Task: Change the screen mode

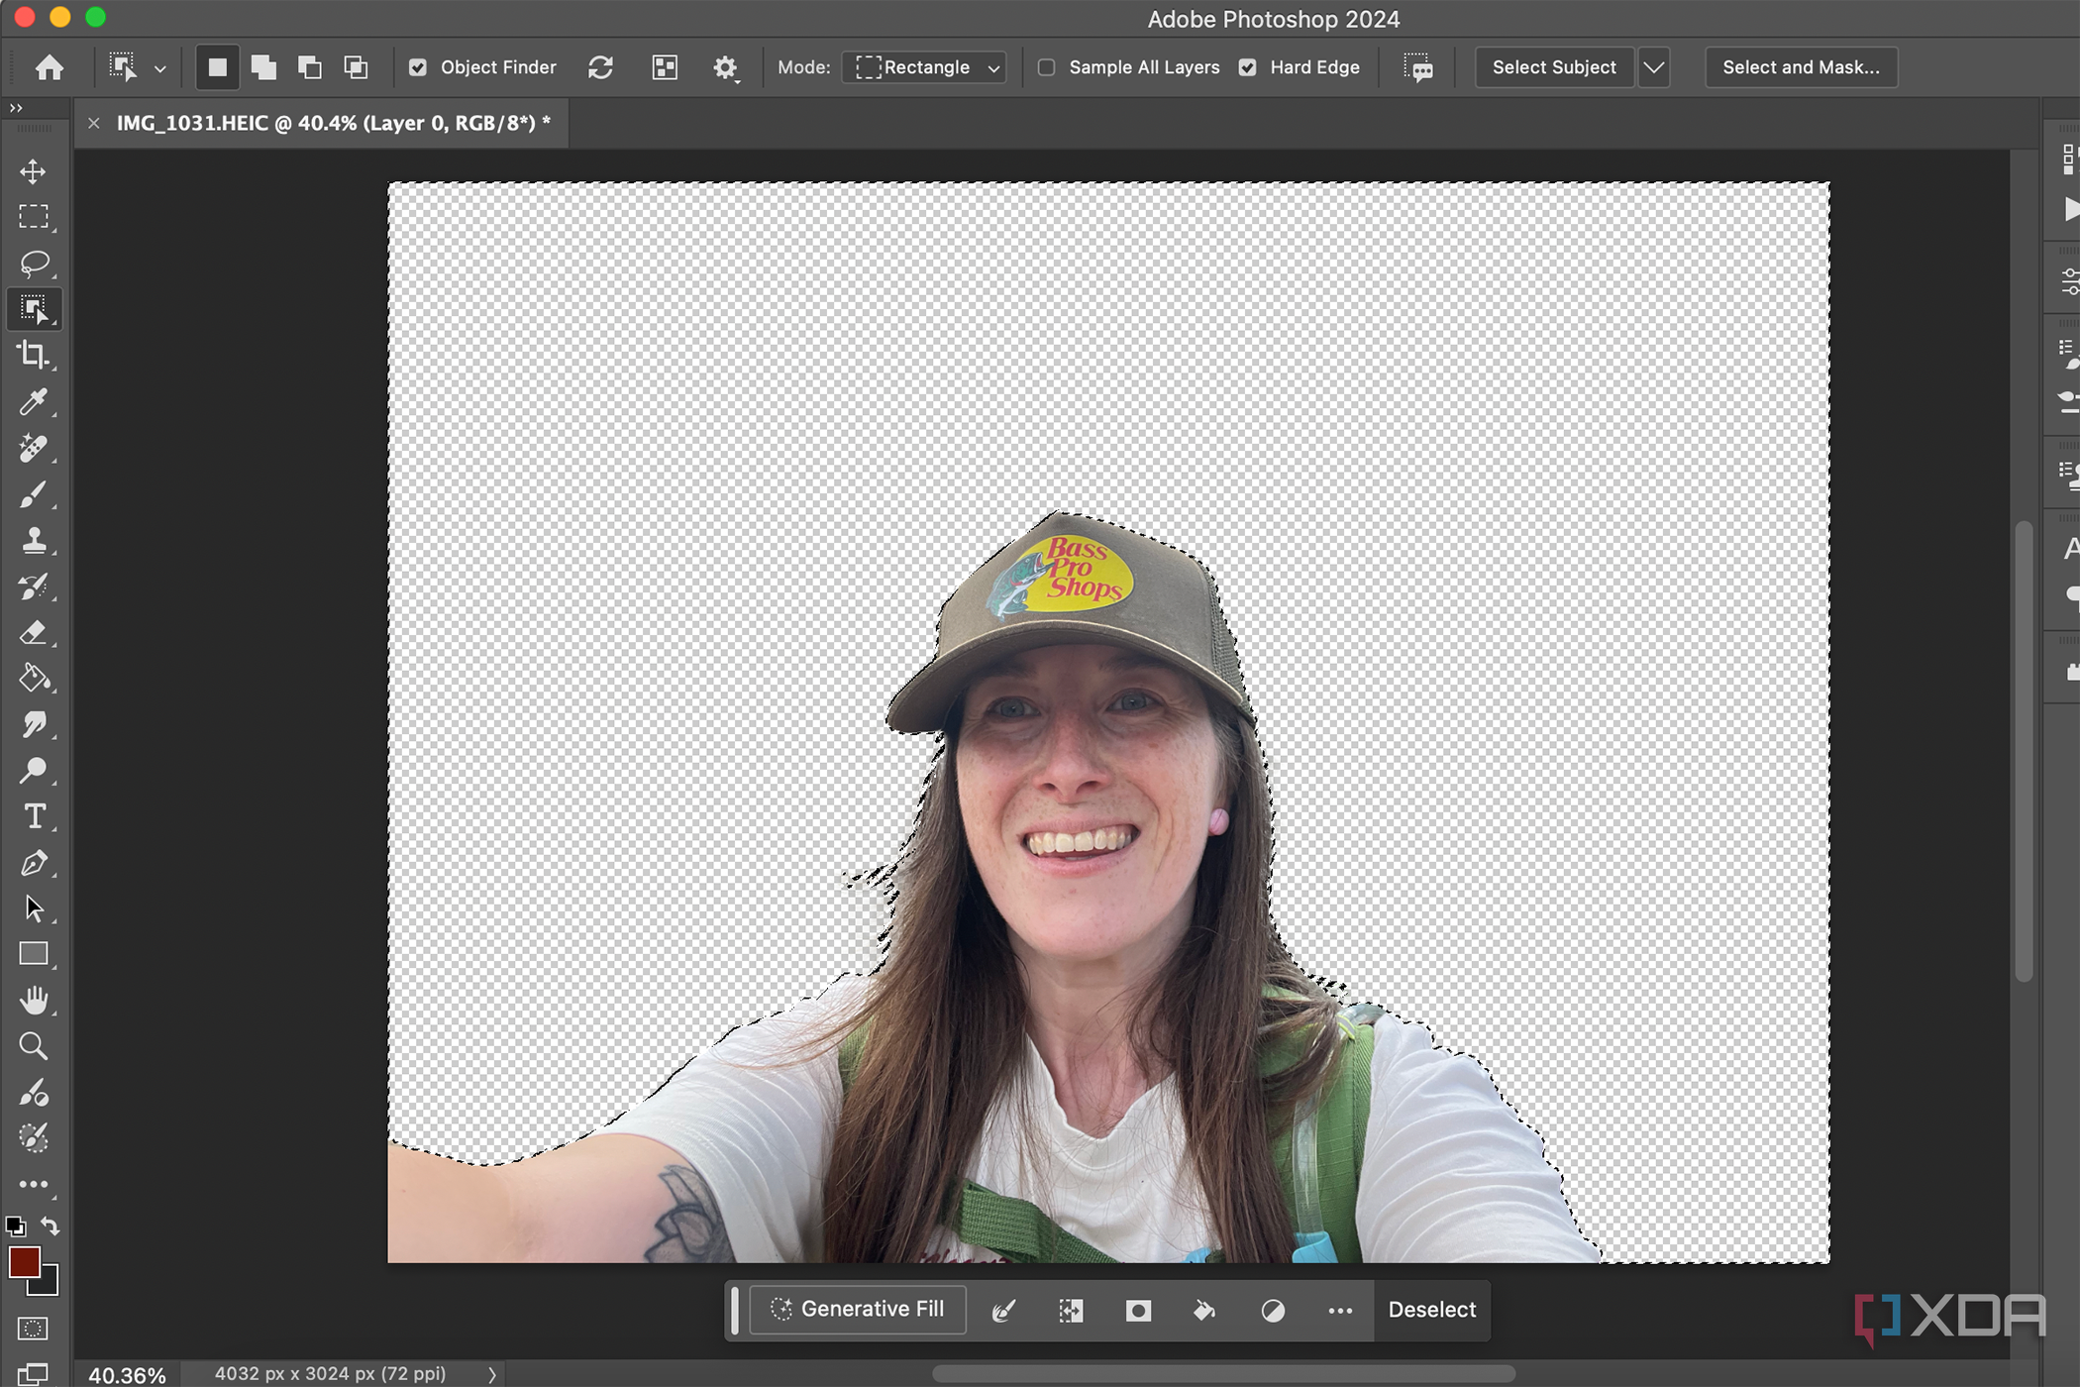Action: click(x=33, y=1374)
